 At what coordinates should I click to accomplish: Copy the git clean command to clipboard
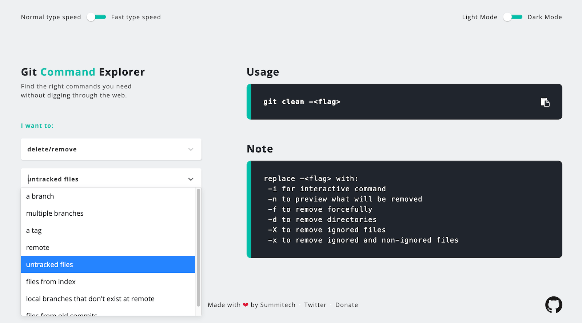[x=545, y=102]
